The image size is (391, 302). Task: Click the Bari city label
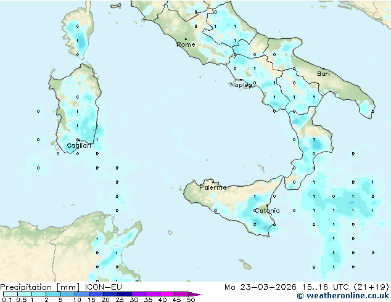tap(323, 73)
